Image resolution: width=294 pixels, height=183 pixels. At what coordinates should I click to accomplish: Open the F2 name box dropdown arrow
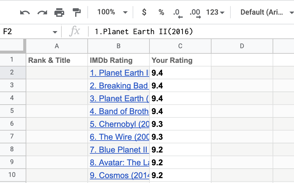tap(55, 32)
